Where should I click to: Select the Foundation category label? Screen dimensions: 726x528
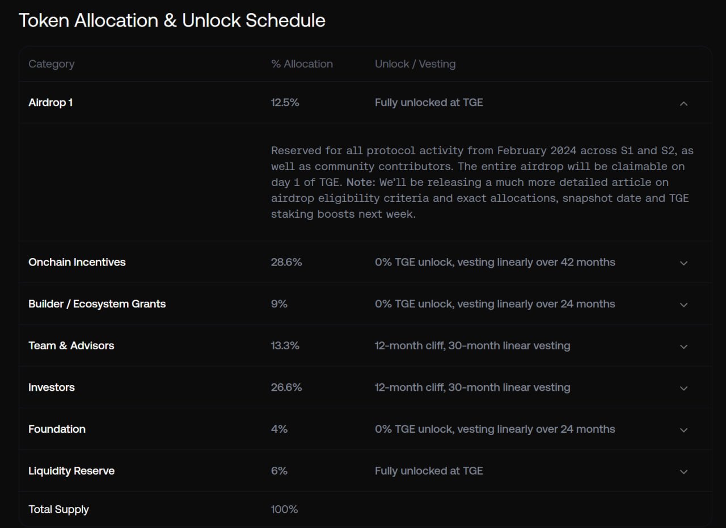click(x=57, y=429)
